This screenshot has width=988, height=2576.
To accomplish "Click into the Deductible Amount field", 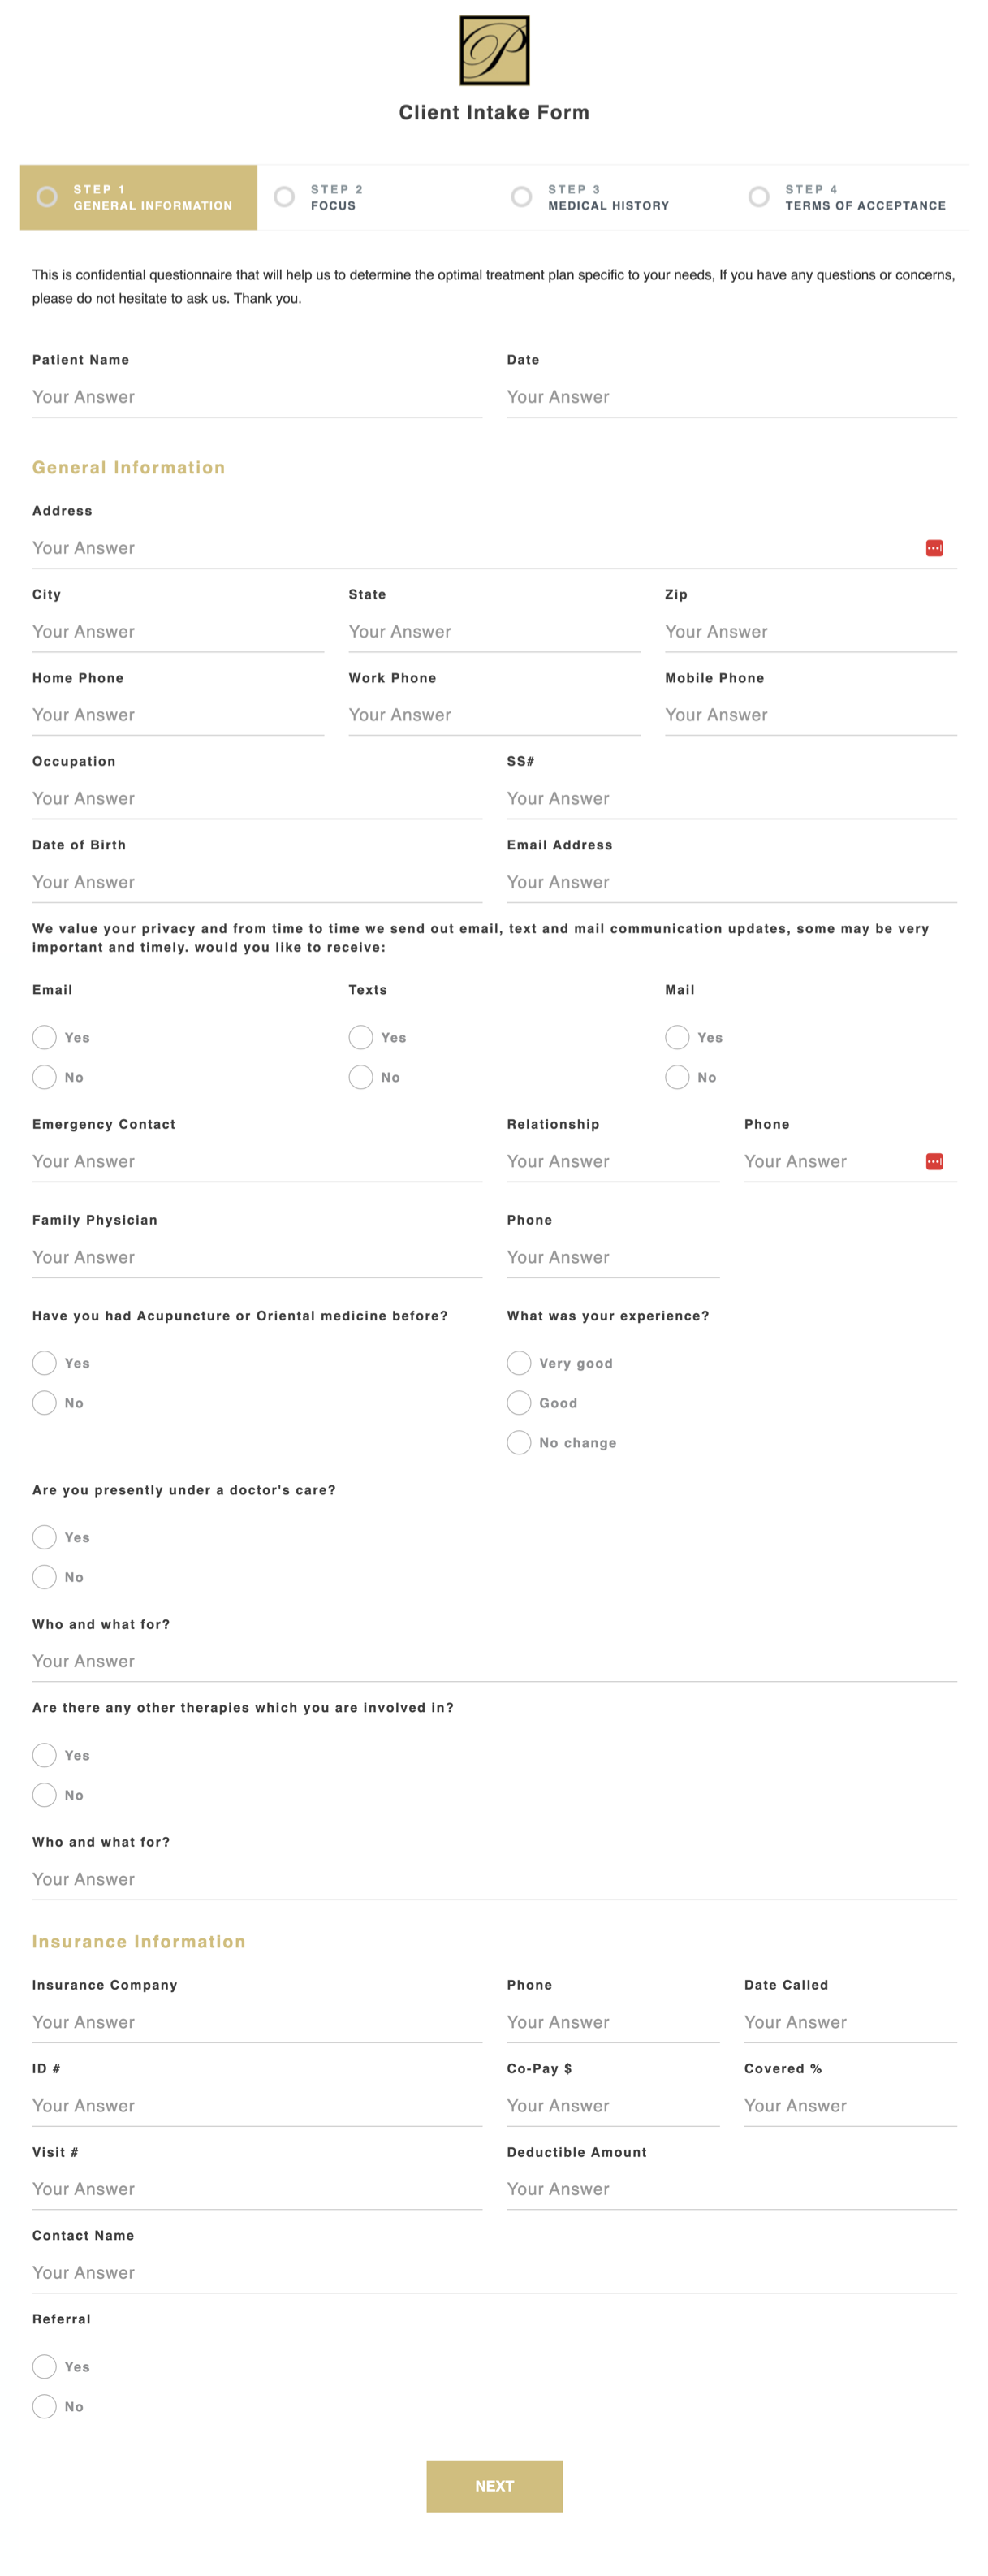I will pos(730,2189).
